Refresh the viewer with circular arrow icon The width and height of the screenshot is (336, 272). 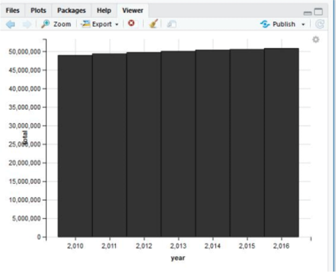320,24
